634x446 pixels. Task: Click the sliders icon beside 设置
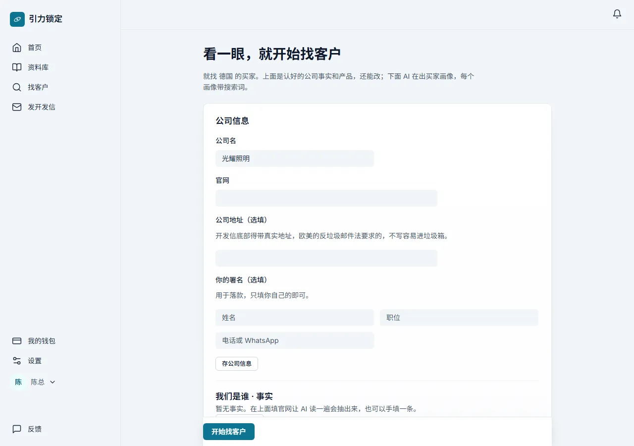[x=17, y=361]
